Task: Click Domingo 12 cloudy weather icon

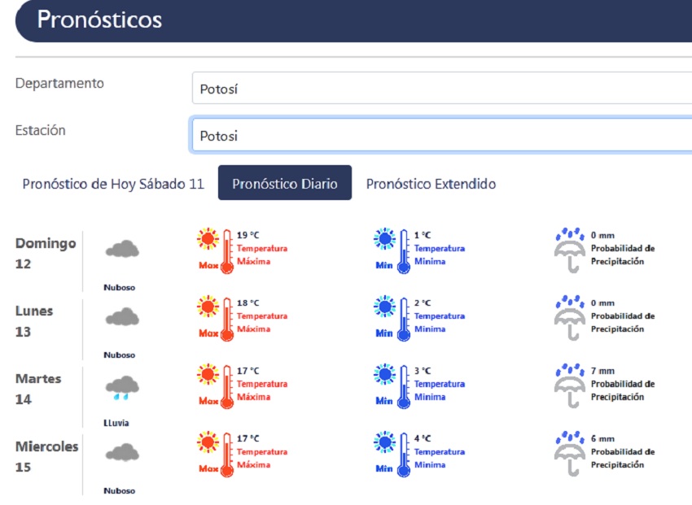Action: (122, 250)
